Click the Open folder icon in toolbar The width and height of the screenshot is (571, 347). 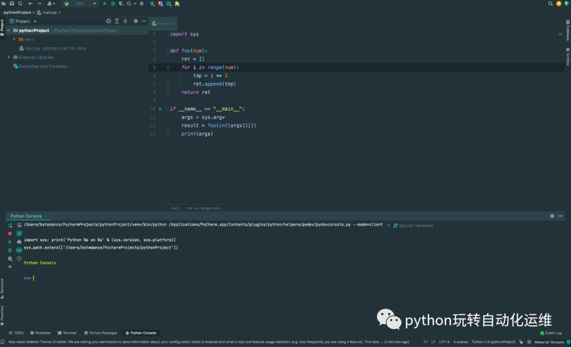(x=4, y=4)
